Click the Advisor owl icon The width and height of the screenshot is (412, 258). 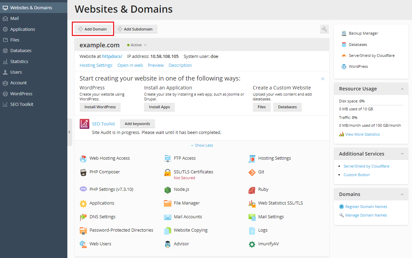168,244
